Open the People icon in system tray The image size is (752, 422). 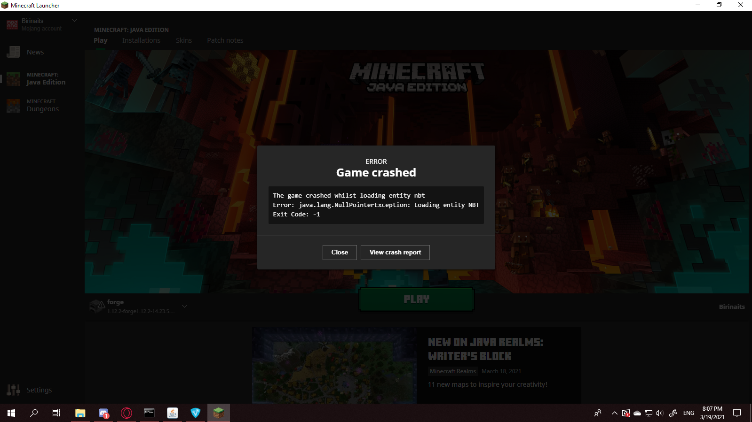598,413
